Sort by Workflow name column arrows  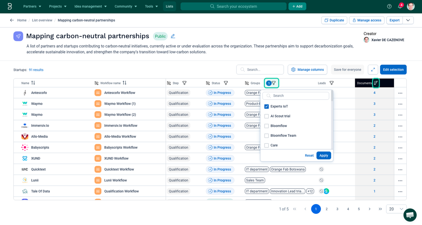pos(124,83)
